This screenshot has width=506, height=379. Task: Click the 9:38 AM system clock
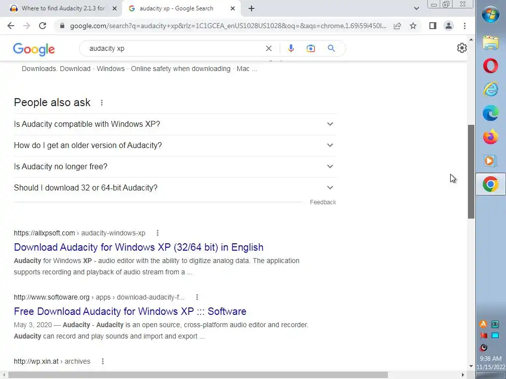(x=491, y=358)
